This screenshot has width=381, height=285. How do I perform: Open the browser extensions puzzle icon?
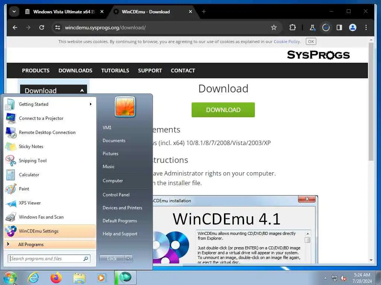coord(292,27)
